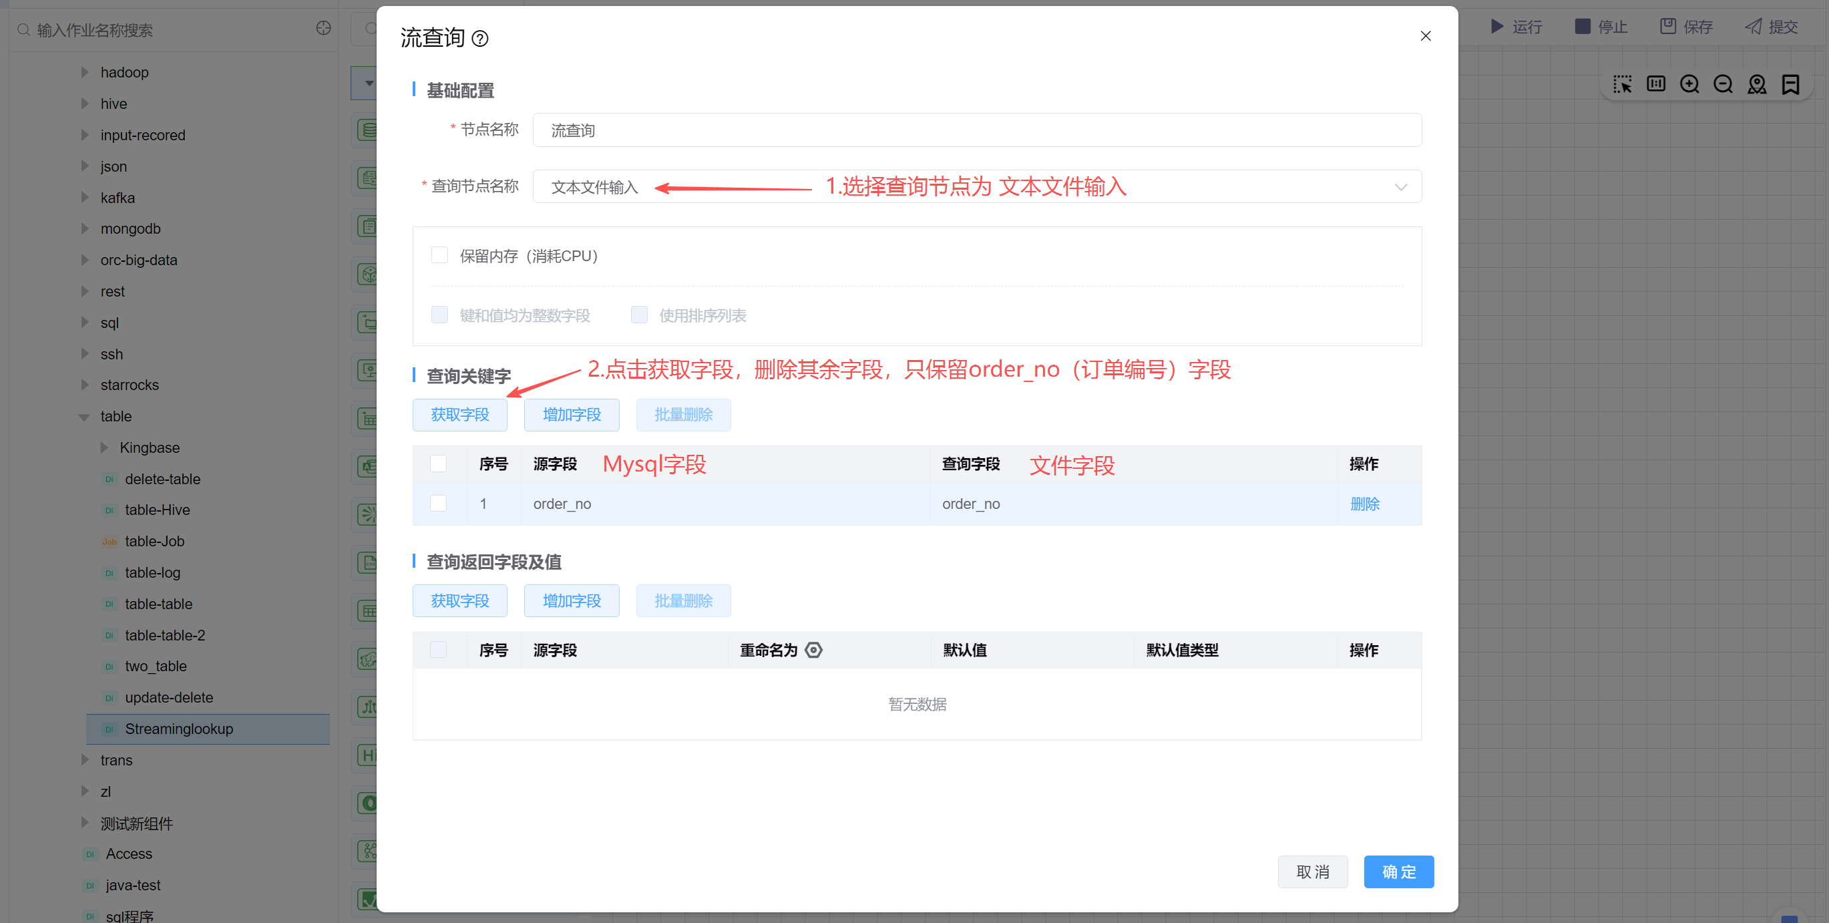Image resolution: width=1829 pixels, height=923 pixels.
Task: Click the zoom out magnifier icon
Action: pyautogui.click(x=1723, y=85)
